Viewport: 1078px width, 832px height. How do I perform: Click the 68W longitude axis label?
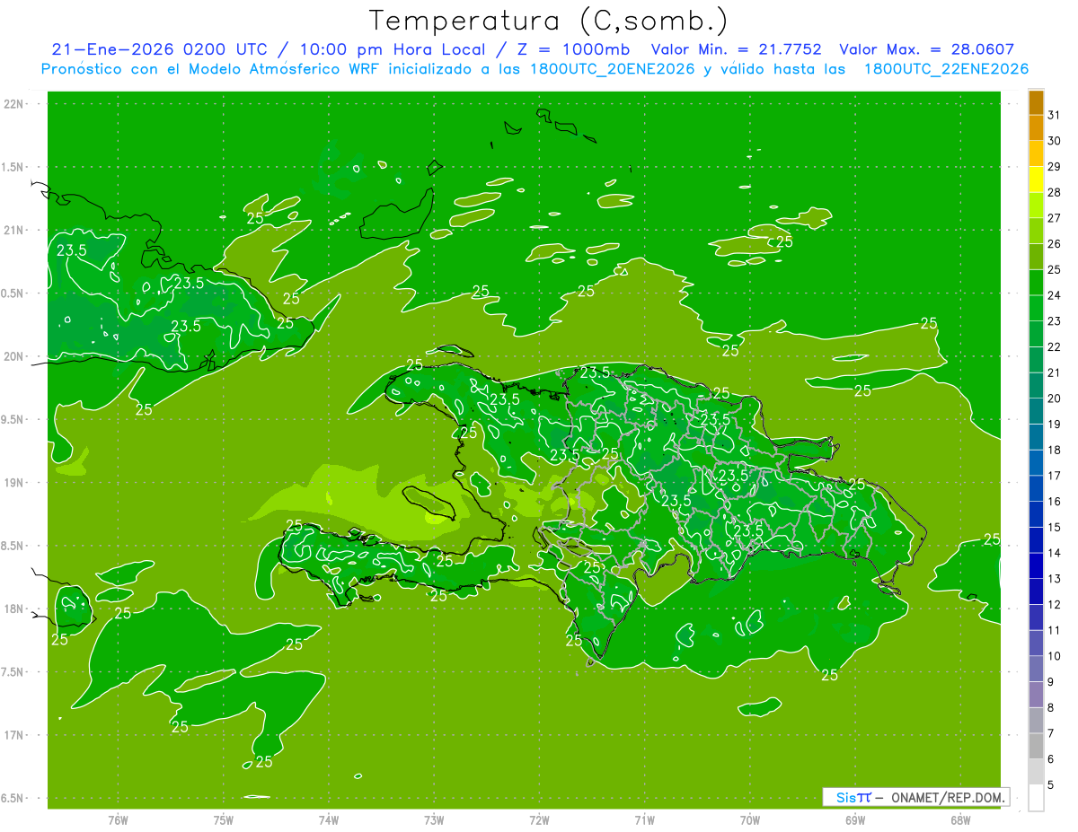960,819
